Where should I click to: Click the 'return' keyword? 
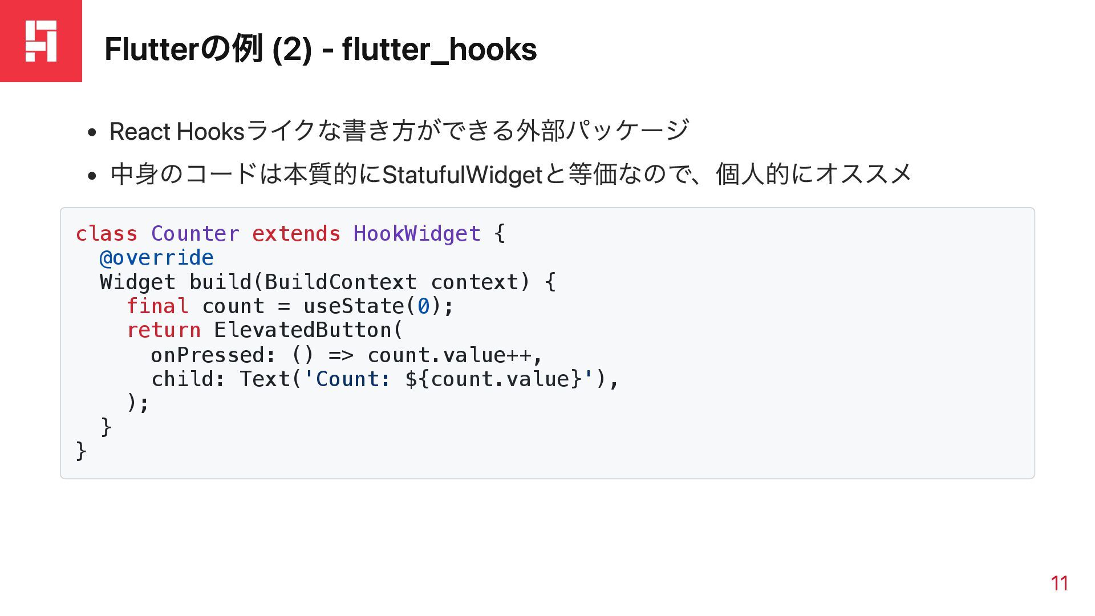pos(164,330)
